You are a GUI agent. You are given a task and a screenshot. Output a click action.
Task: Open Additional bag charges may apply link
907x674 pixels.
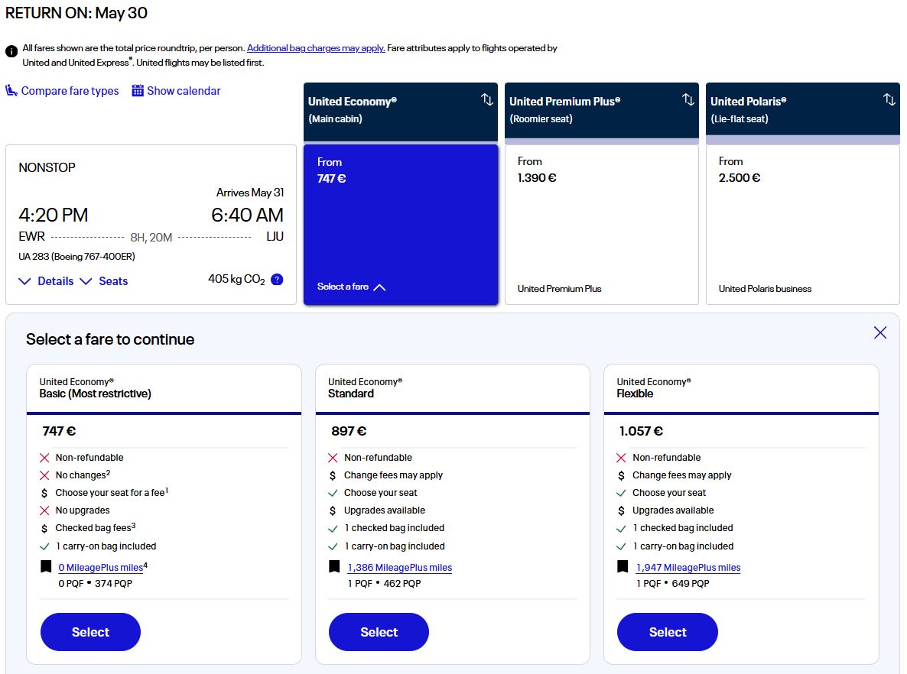(316, 48)
